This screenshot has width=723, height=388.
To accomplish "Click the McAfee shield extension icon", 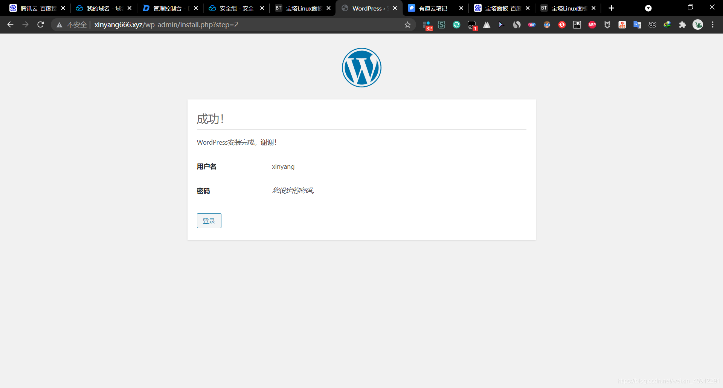I will 607,24.
